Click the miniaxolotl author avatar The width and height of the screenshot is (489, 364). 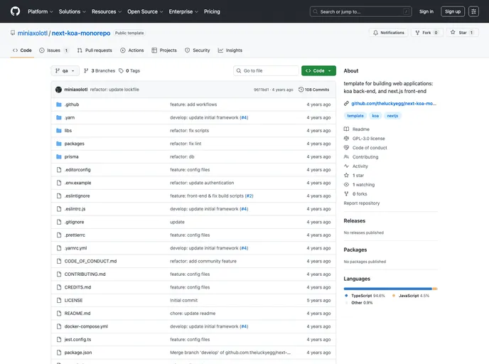[x=59, y=90]
